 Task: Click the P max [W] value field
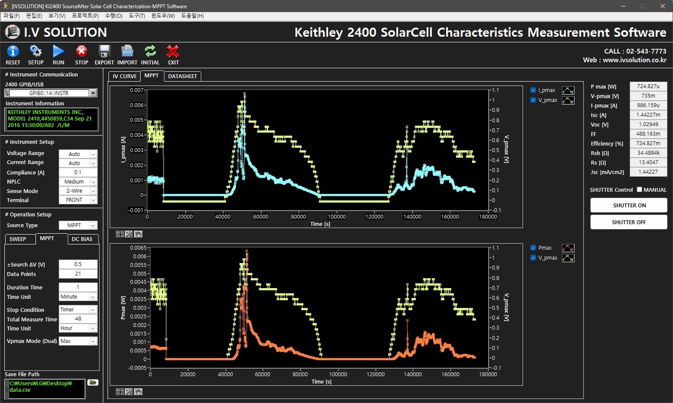[x=648, y=86]
